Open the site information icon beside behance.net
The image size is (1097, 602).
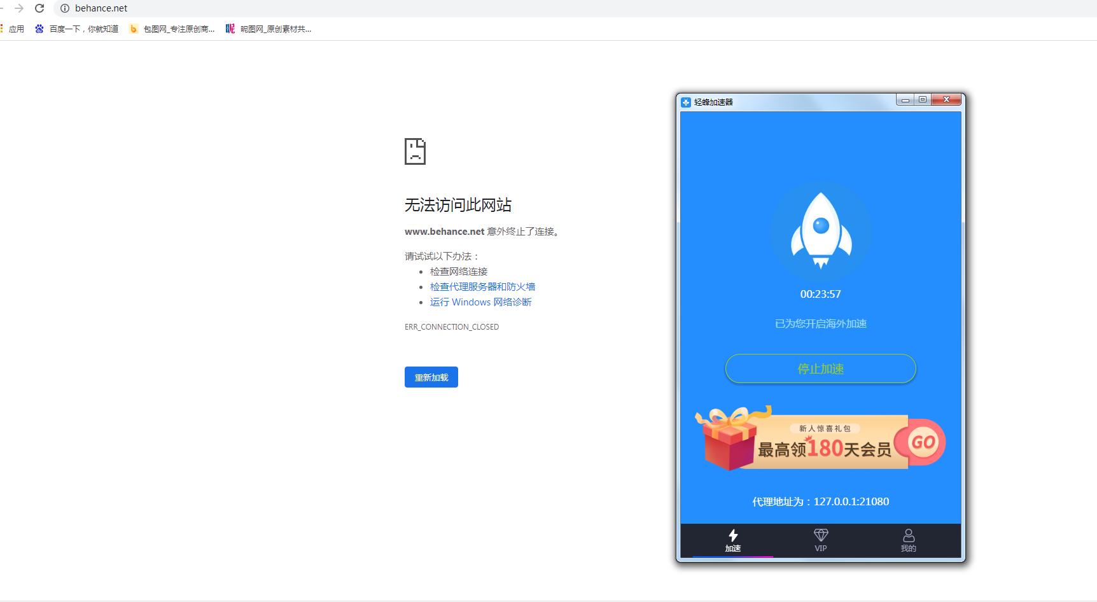point(65,8)
